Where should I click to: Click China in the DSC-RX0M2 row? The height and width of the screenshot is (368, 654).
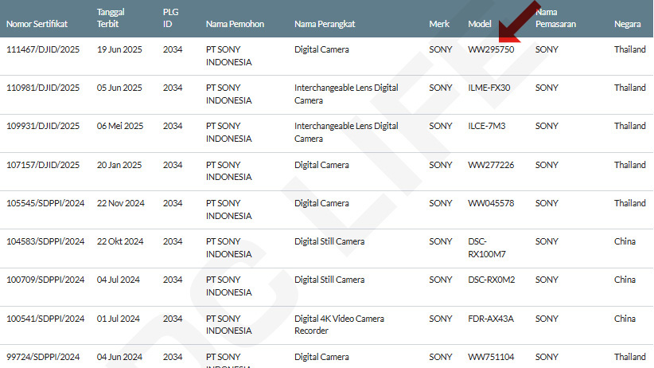[x=625, y=280]
